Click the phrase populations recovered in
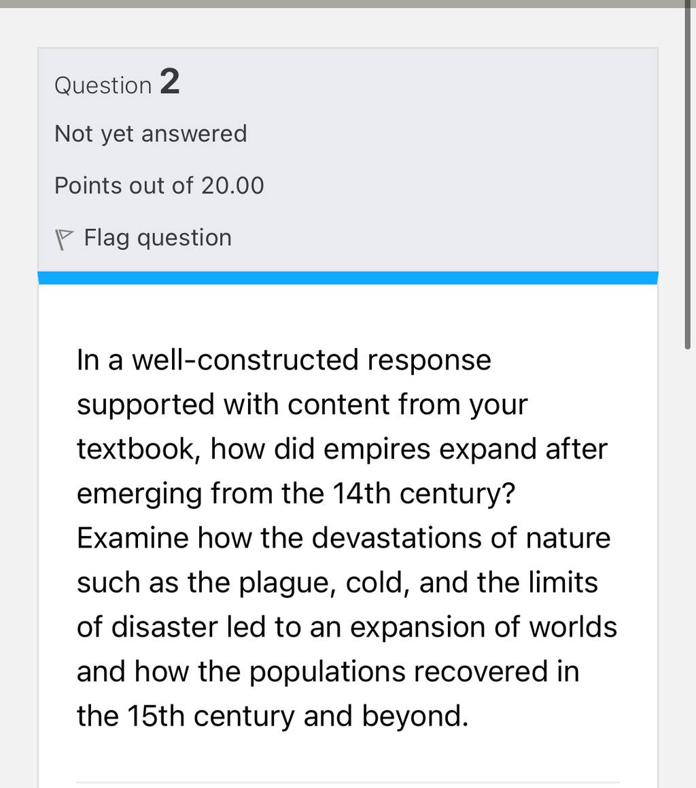696x788 pixels. (415, 672)
